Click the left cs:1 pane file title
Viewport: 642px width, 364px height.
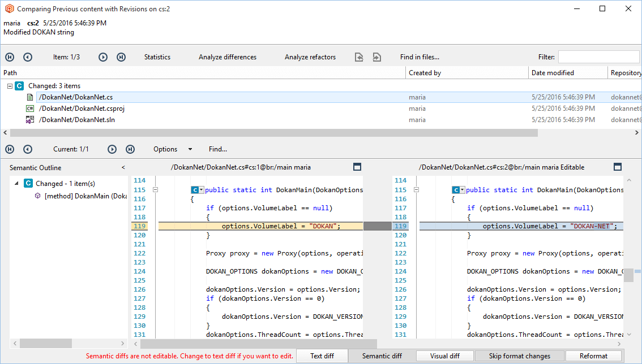coord(241,167)
